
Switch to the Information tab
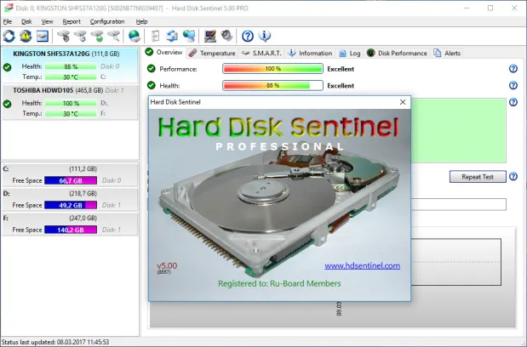pyautogui.click(x=310, y=53)
